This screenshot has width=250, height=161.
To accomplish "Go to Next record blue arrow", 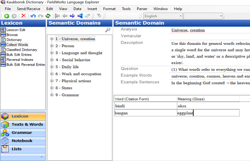I will tap(72, 16).
